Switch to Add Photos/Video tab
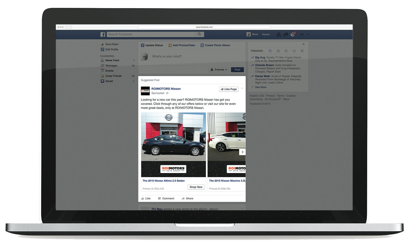The height and width of the screenshot is (246, 409). pos(182,45)
